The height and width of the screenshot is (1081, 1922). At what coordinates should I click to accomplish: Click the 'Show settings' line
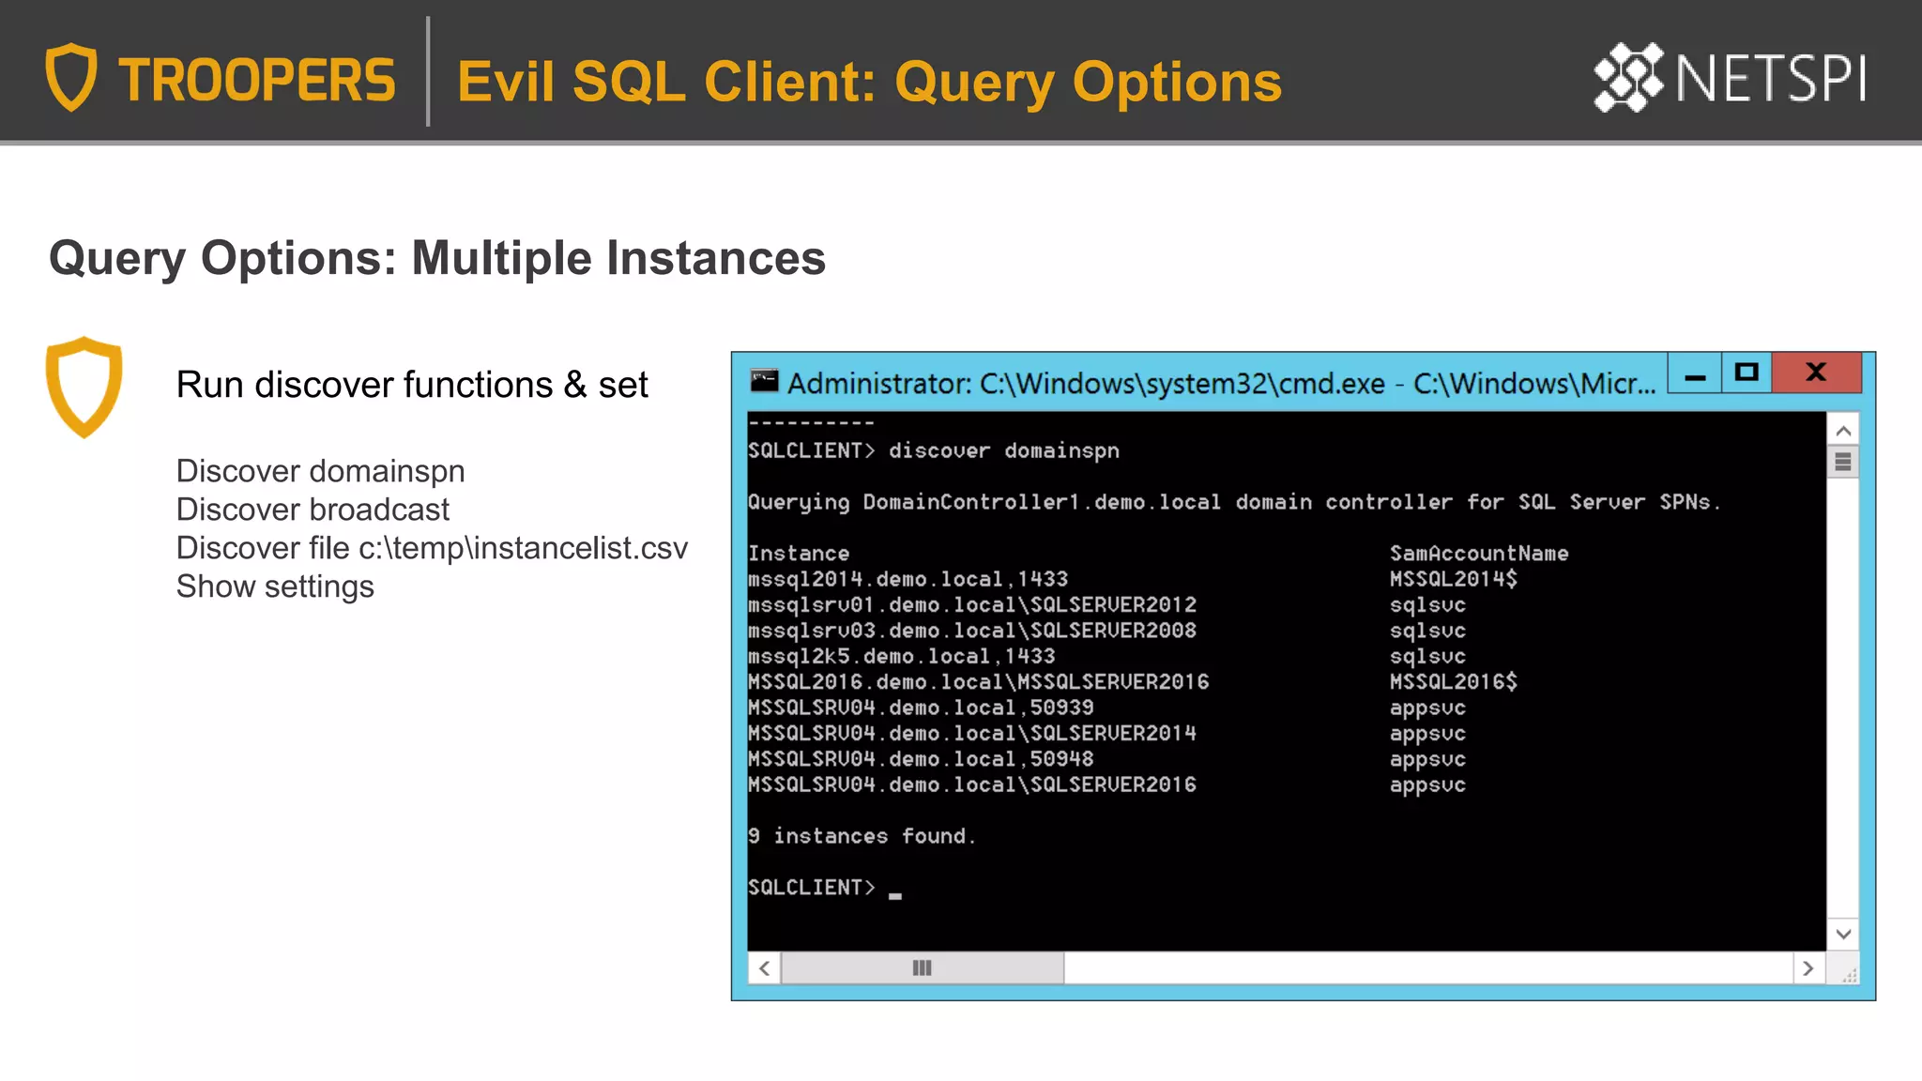pos(276,587)
